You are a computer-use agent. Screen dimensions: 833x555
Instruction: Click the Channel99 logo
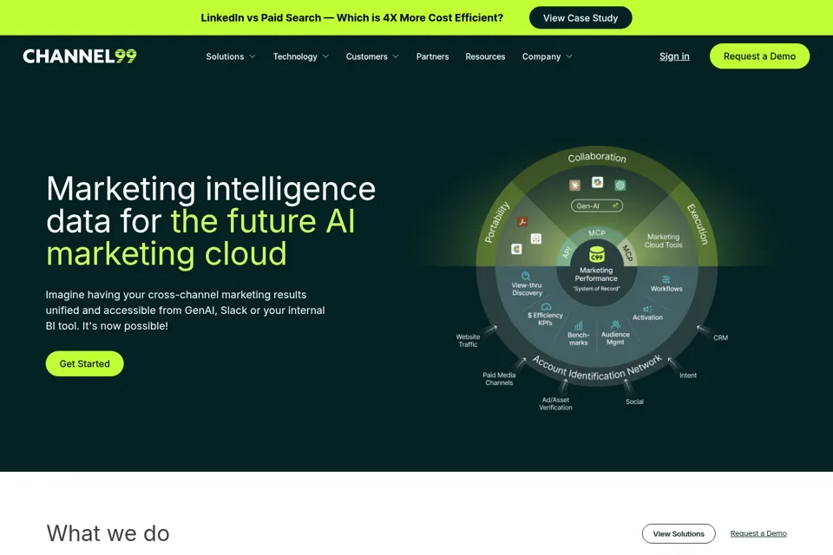pyautogui.click(x=80, y=55)
